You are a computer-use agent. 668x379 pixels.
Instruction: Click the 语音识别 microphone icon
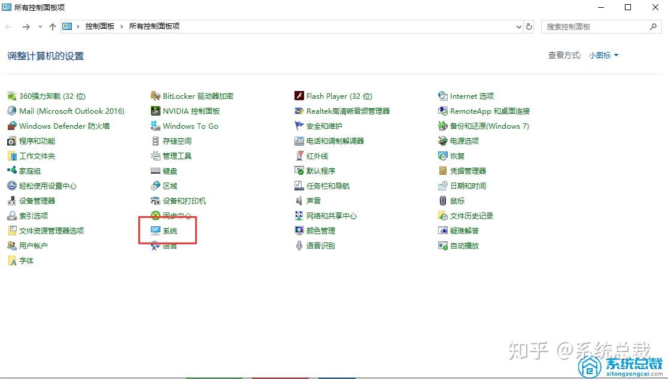point(299,245)
